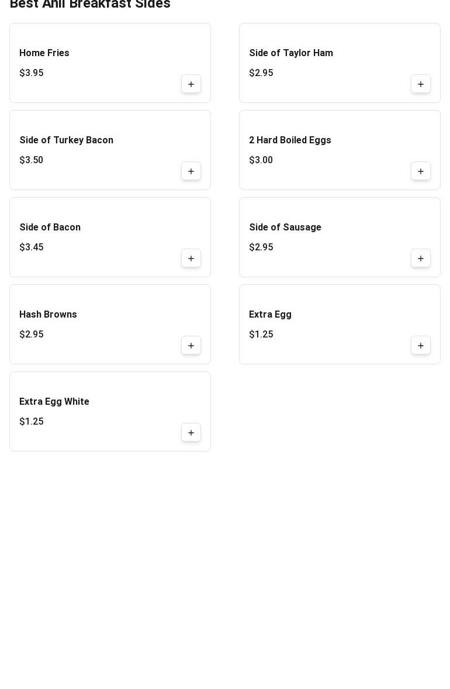The height and width of the screenshot is (689, 450).
Task: Add Side of Bacon plus icon
Action: click(x=191, y=259)
